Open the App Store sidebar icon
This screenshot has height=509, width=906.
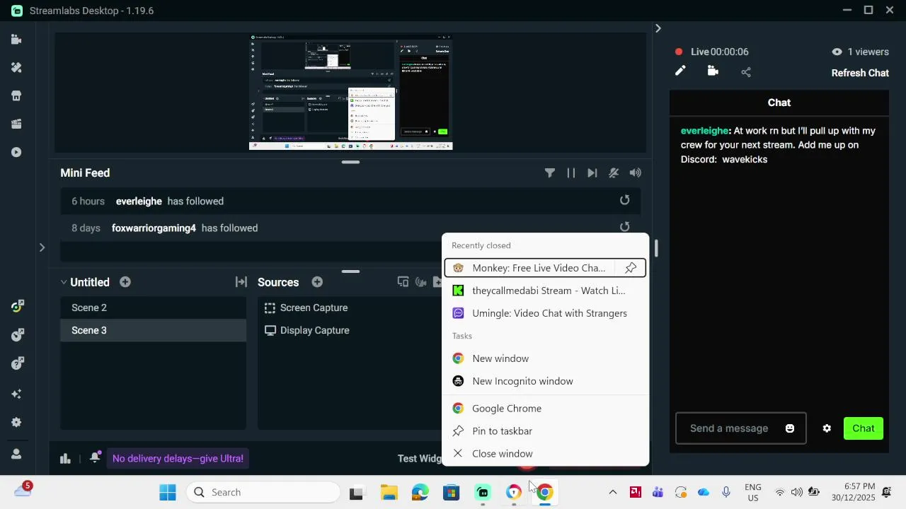click(16, 96)
